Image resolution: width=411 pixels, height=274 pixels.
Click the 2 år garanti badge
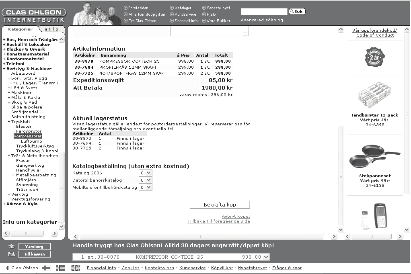point(374,57)
